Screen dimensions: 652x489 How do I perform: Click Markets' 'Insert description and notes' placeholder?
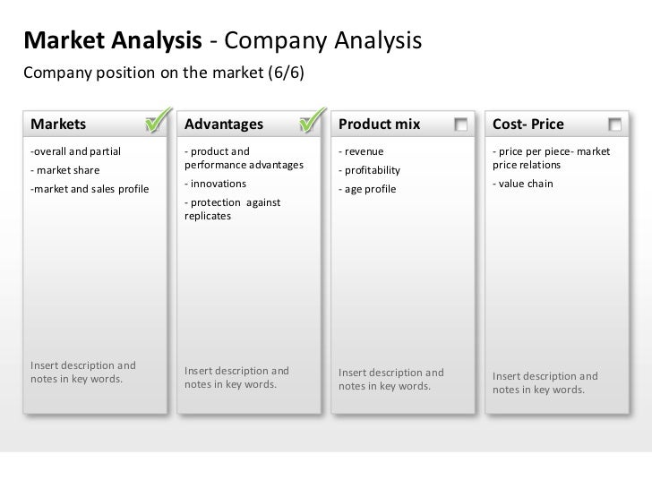[x=82, y=372]
